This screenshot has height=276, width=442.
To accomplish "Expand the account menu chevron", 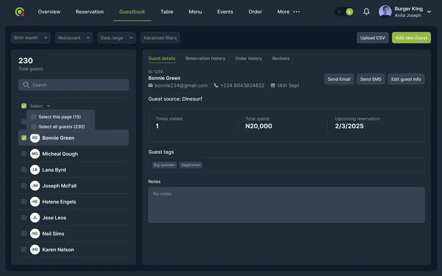I will pyautogui.click(x=429, y=12).
